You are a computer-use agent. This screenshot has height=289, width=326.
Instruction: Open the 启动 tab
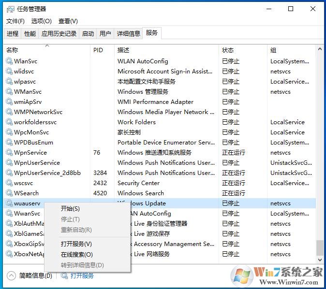(x=88, y=33)
